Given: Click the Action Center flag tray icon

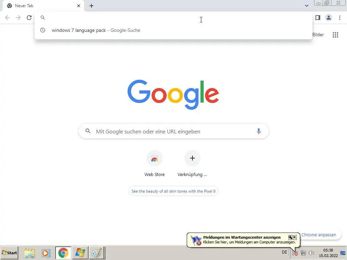Looking at the screenshot, I should (295, 253).
